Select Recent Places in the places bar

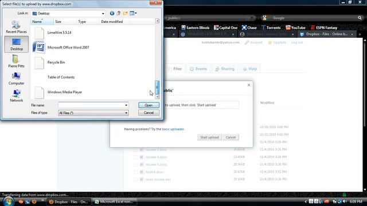(x=16, y=27)
